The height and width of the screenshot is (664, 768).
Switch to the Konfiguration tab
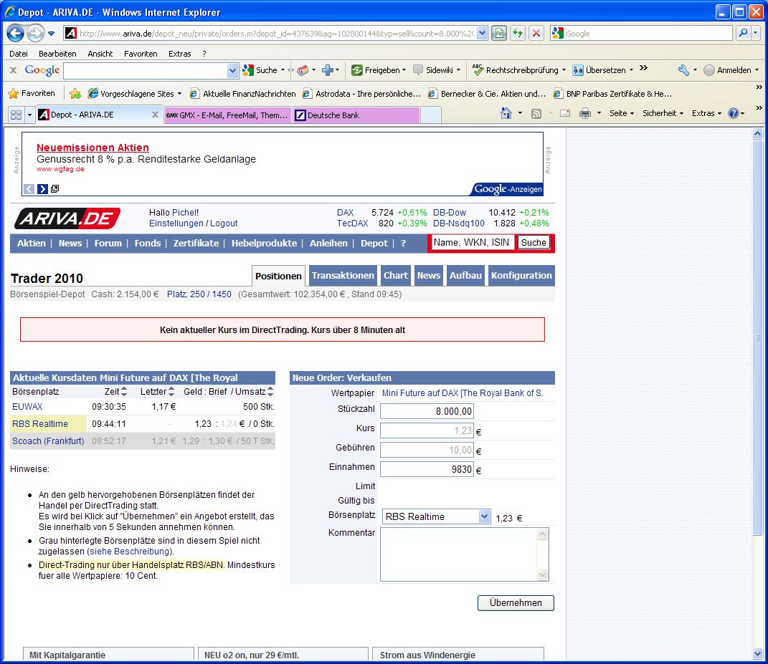point(521,276)
